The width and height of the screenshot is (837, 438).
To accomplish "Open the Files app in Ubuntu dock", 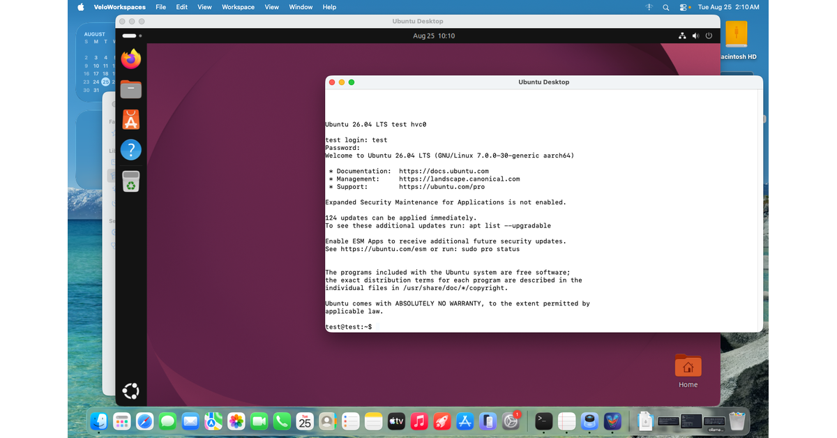I will point(131,89).
